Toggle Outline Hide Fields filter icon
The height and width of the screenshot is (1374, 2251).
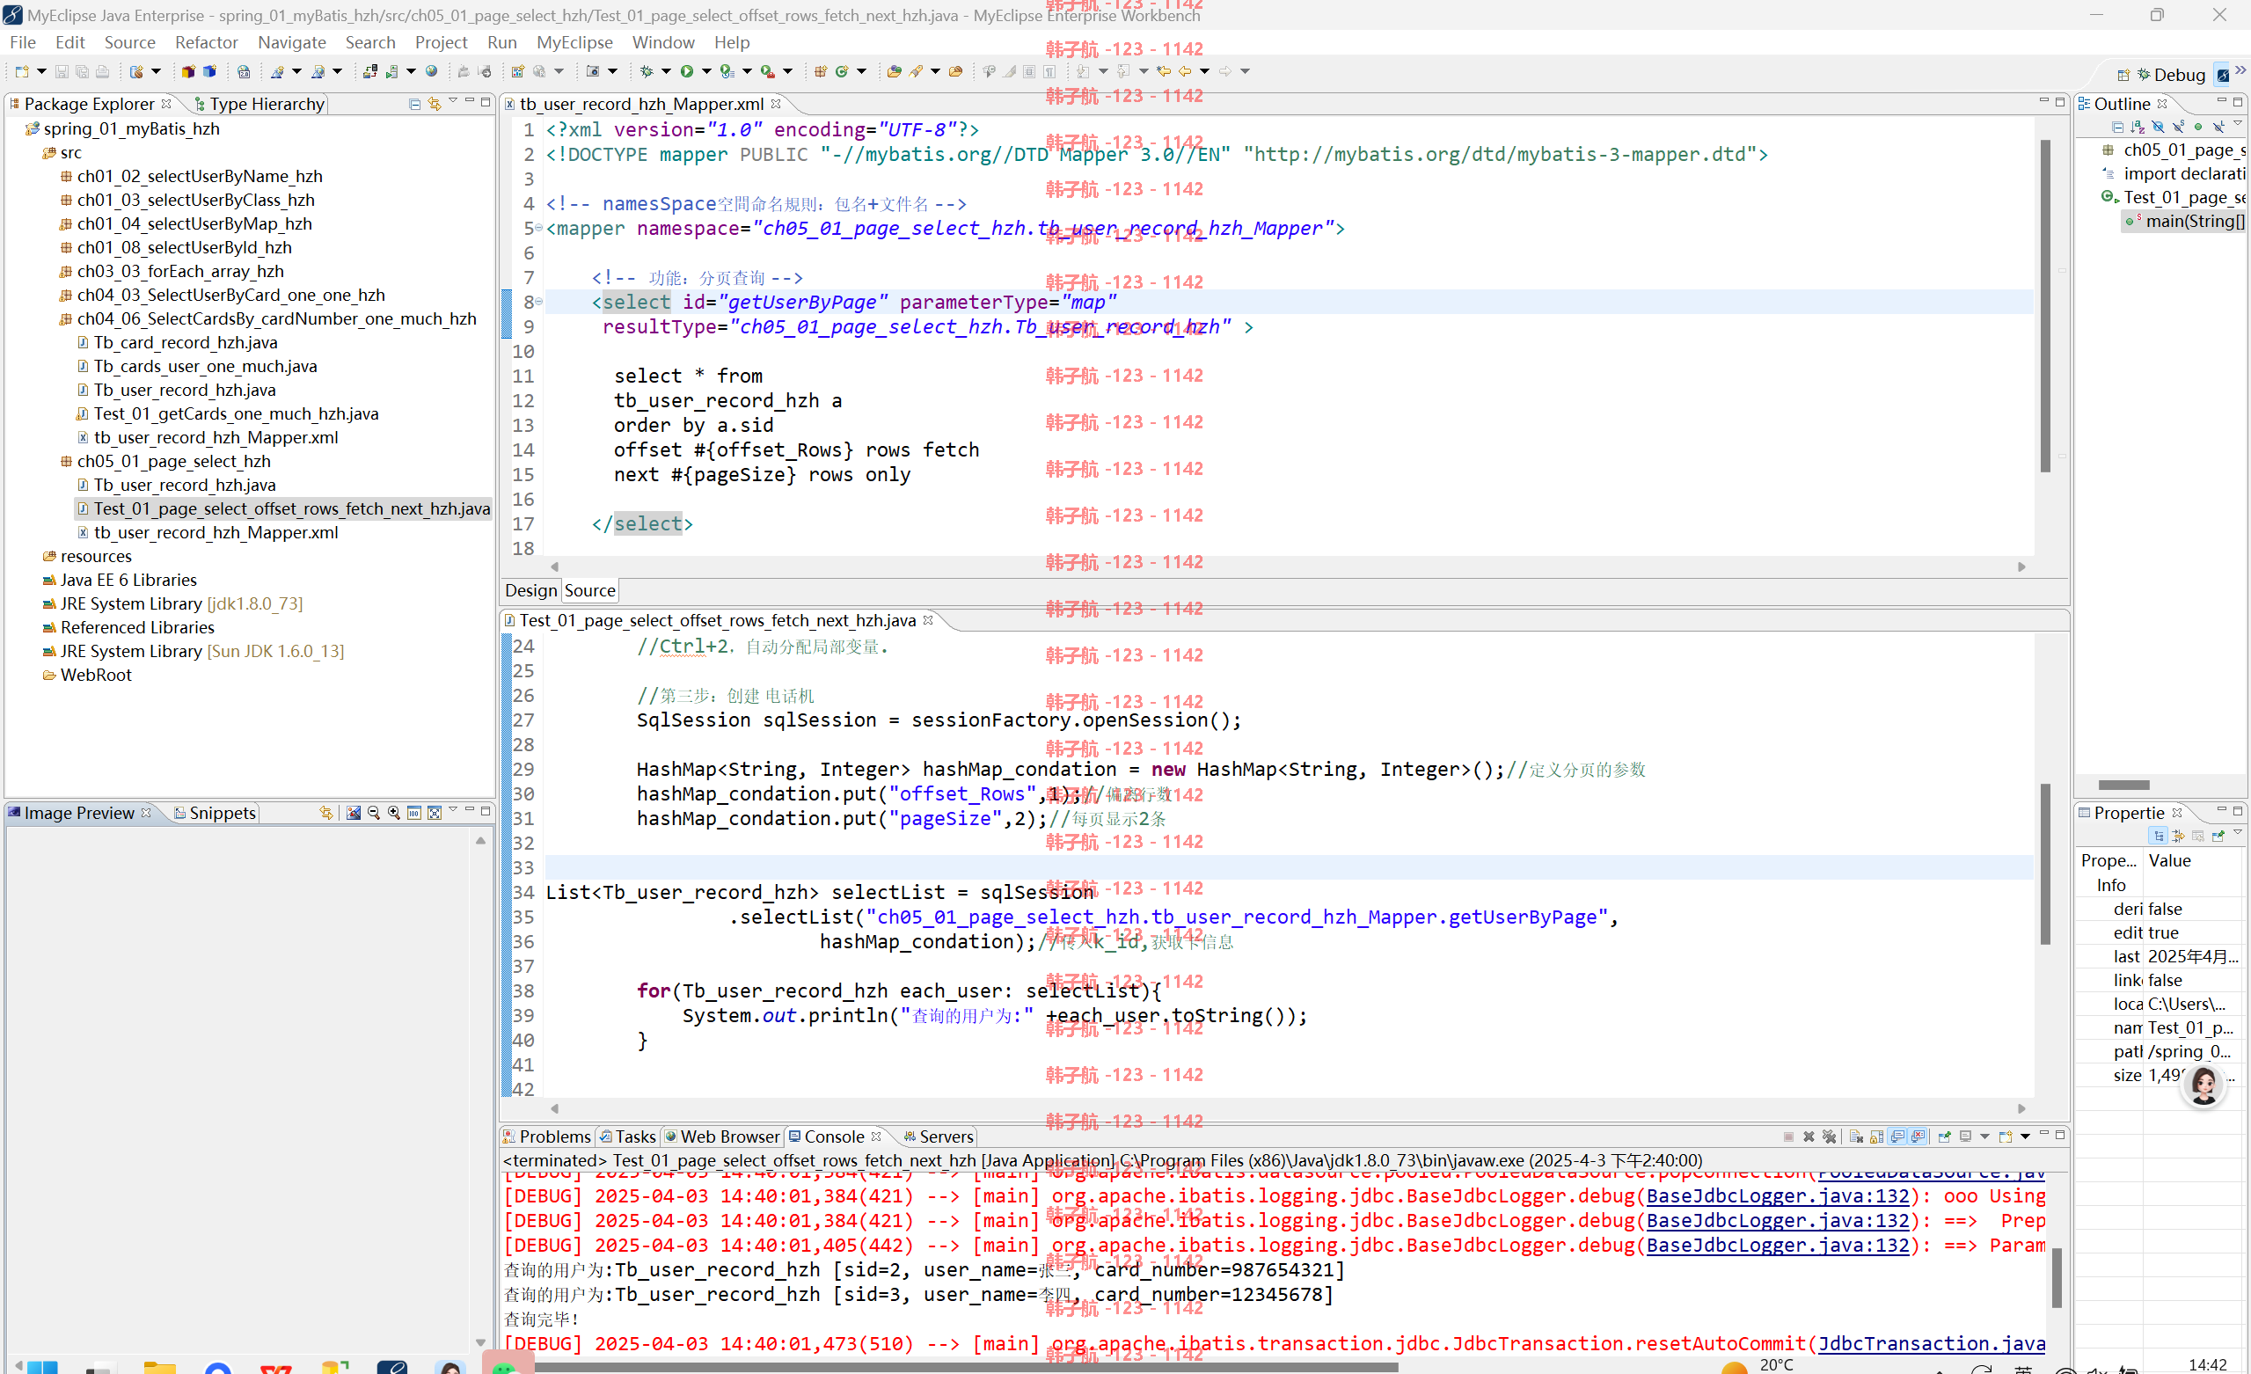click(x=2158, y=127)
